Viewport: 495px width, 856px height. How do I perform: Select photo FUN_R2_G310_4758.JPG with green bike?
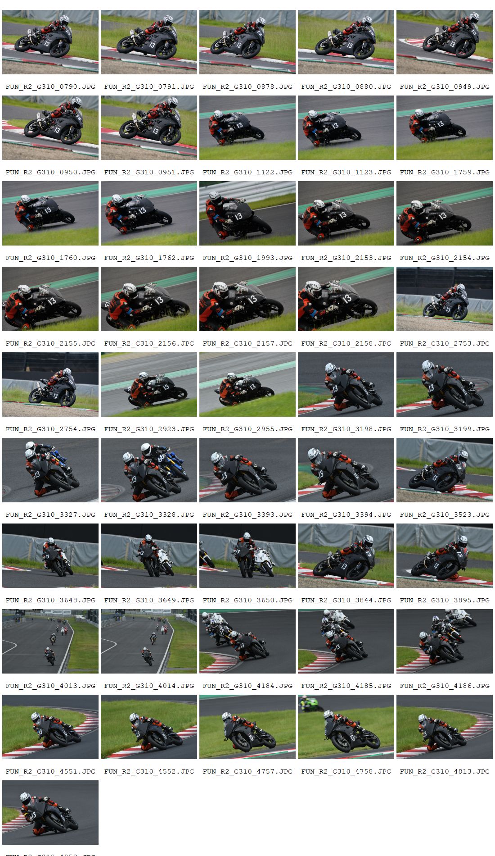tap(346, 727)
